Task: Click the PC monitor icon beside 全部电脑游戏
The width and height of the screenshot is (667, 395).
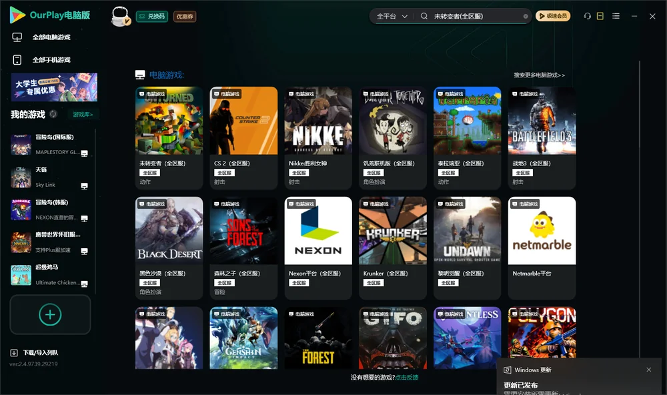Action: tap(17, 37)
